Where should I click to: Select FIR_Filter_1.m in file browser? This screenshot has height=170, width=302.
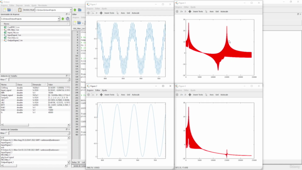pyautogui.click(x=13, y=30)
